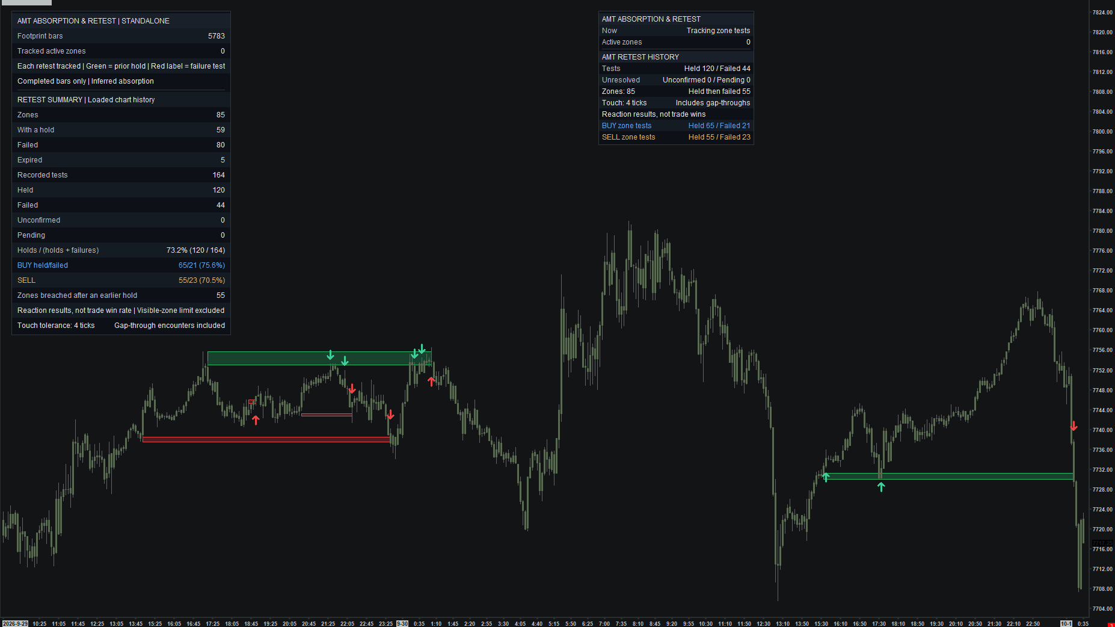Click the blue 'BUY zone tests' row
This screenshot has width=1115, height=627.
tap(676, 126)
